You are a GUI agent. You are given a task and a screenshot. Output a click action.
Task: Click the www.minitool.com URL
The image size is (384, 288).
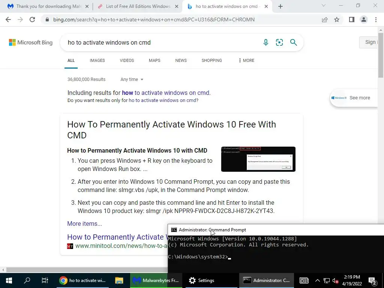(121, 246)
